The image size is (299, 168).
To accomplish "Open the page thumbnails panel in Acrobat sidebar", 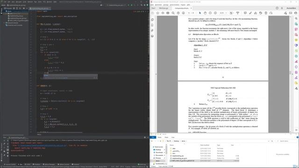I will (152, 20).
